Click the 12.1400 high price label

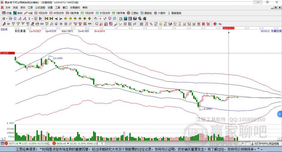[58, 58]
